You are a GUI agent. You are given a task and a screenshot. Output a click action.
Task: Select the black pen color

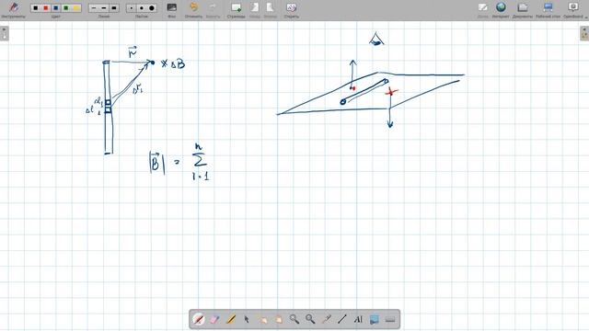(36, 8)
